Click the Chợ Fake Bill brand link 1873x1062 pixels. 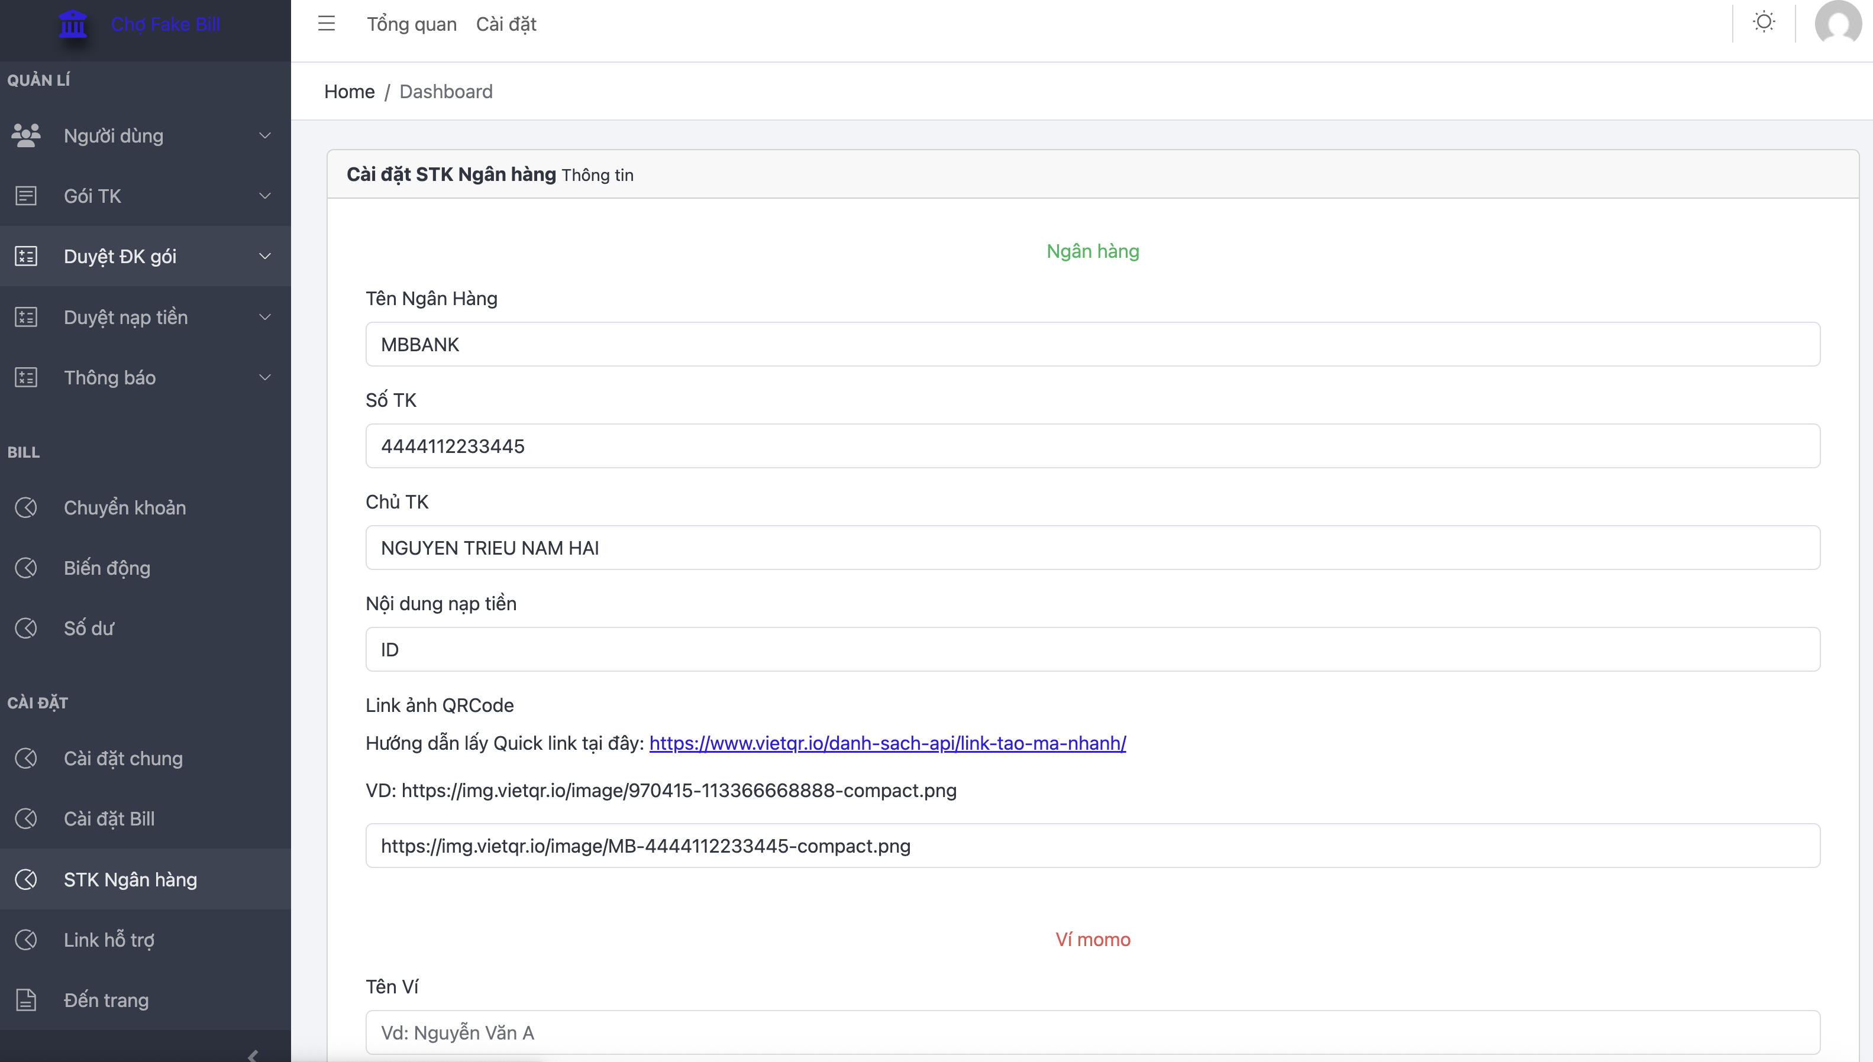[166, 24]
